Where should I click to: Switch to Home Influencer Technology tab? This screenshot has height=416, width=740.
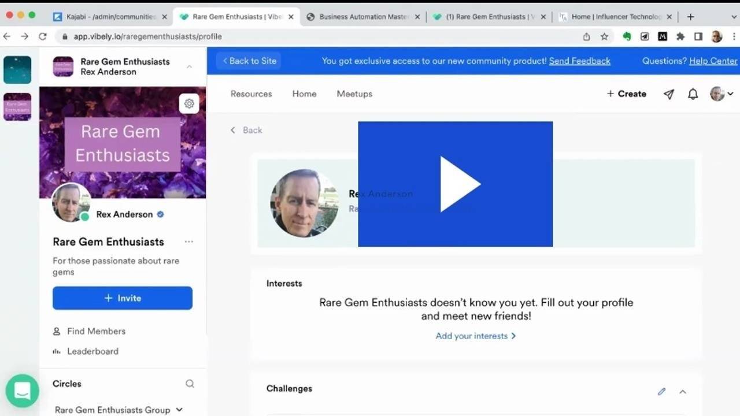pyautogui.click(x=616, y=17)
